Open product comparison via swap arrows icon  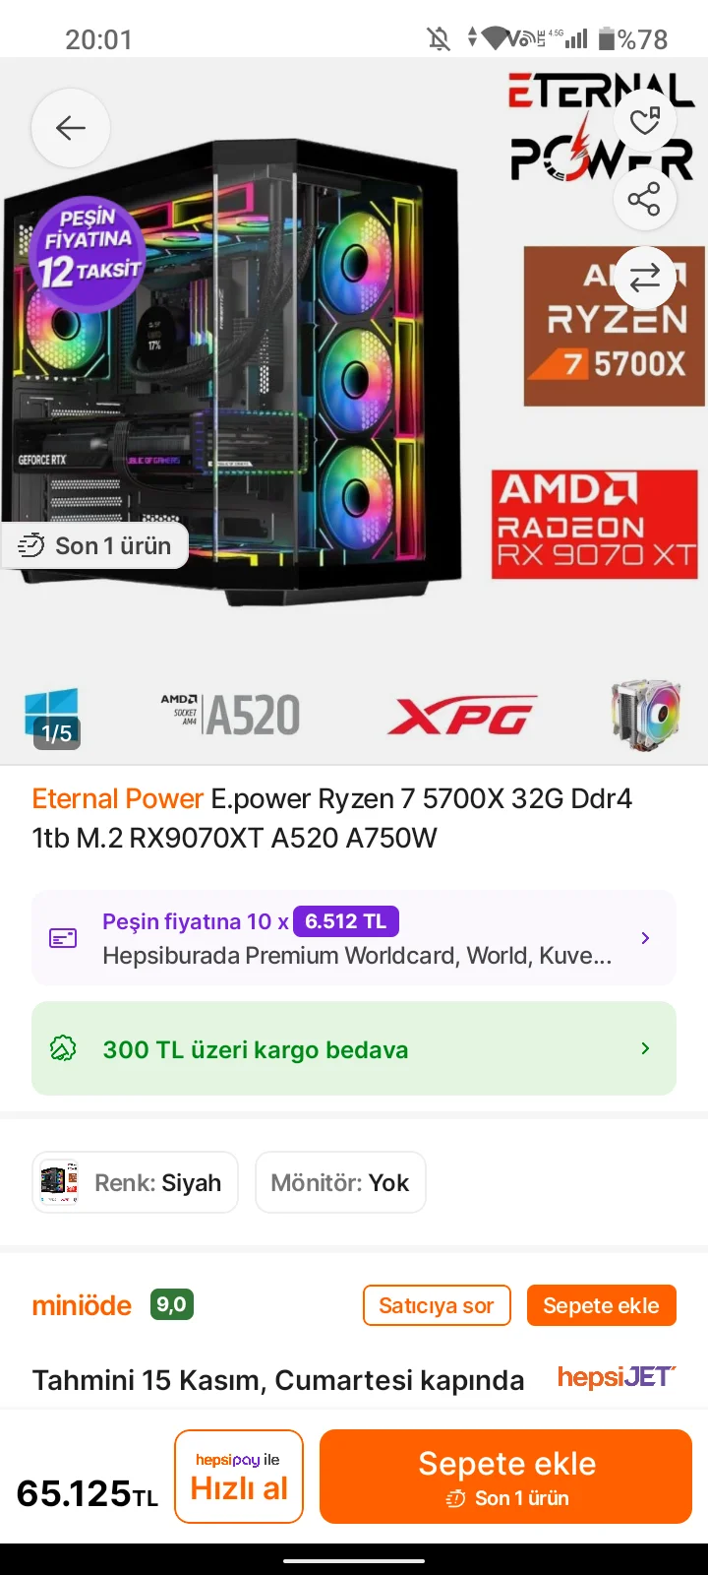(645, 278)
